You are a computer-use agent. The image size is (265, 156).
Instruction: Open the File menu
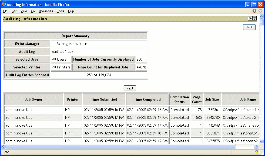click(5, 11)
